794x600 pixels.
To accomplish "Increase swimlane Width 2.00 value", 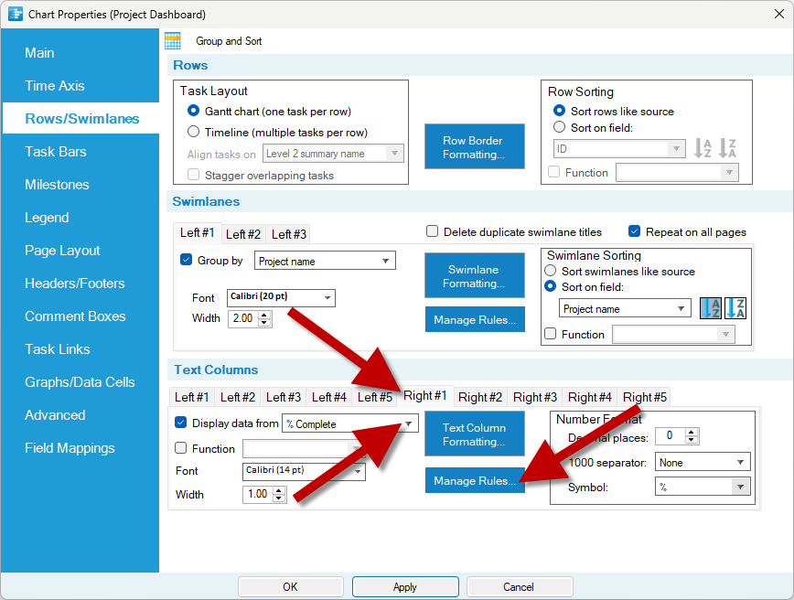I will click(x=264, y=315).
